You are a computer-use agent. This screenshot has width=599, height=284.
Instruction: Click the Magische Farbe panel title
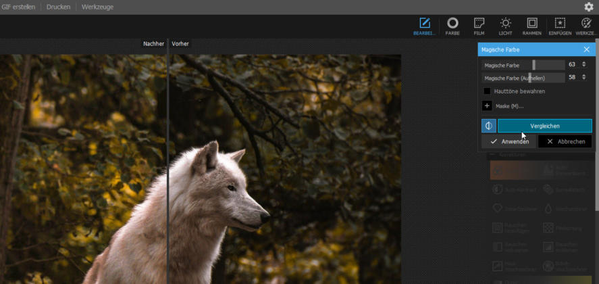pyautogui.click(x=500, y=50)
